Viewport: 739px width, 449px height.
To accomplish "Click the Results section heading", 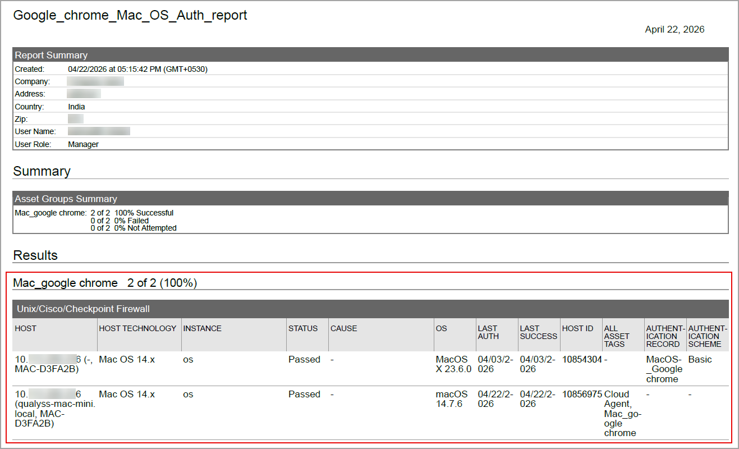I will click(x=35, y=255).
